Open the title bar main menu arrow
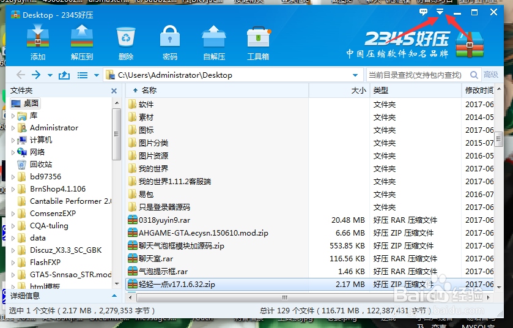The image size is (513, 328). coord(440,12)
